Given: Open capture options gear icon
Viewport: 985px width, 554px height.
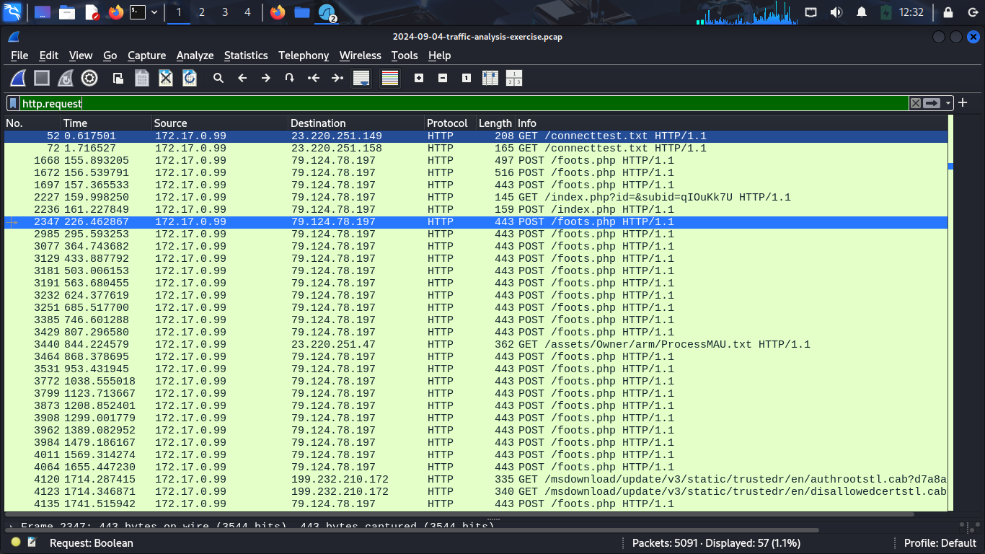Looking at the screenshot, I should tap(89, 78).
